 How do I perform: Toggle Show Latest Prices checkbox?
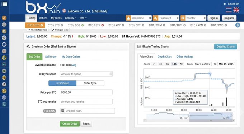pos(38,30)
